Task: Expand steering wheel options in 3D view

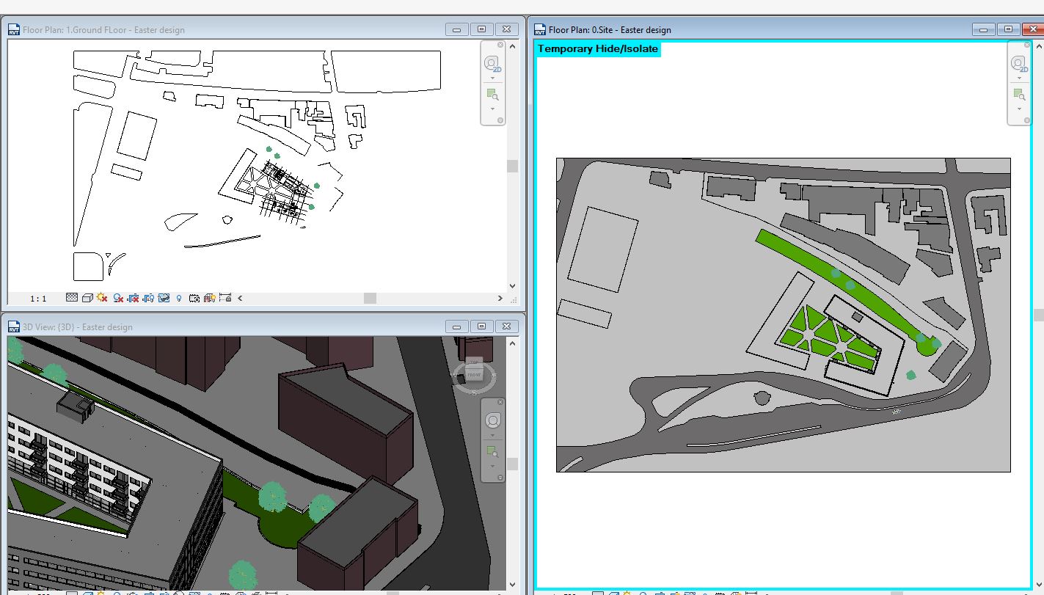Action: 493,435
